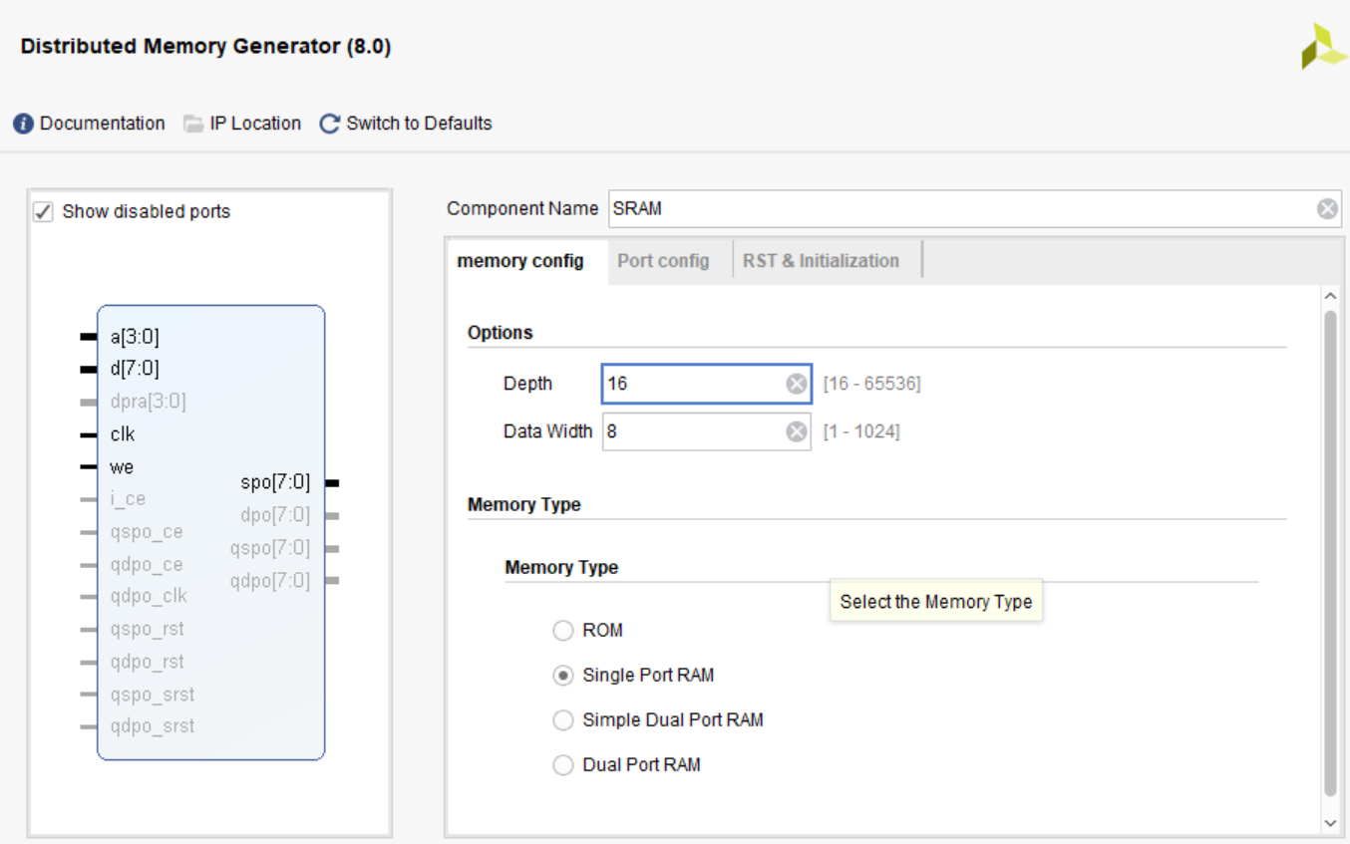Click the Xilinx logo icon

click(x=1323, y=47)
